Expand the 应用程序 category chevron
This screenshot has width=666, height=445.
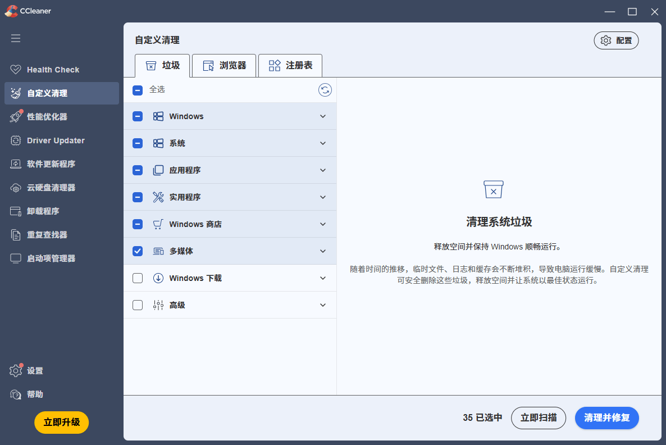tap(323, 170)
